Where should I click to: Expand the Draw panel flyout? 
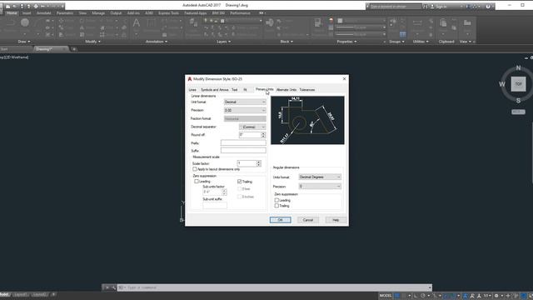[x=24, y=42]
